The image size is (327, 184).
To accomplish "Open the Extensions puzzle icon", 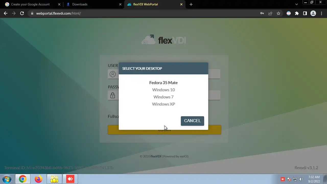I will click(297, 13).
